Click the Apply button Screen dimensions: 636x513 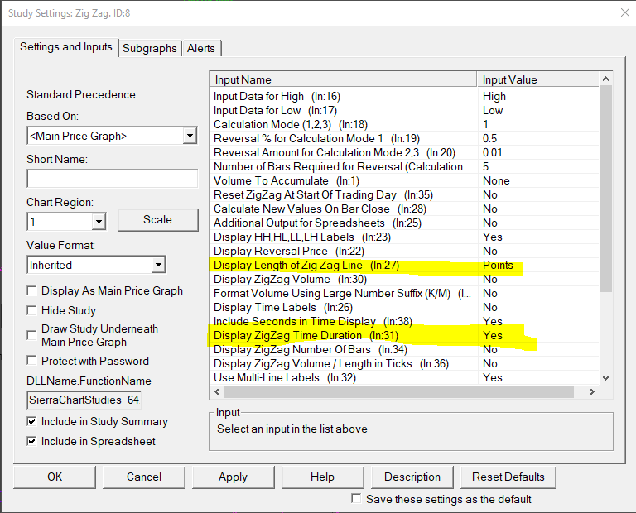(x=233, y=477)
